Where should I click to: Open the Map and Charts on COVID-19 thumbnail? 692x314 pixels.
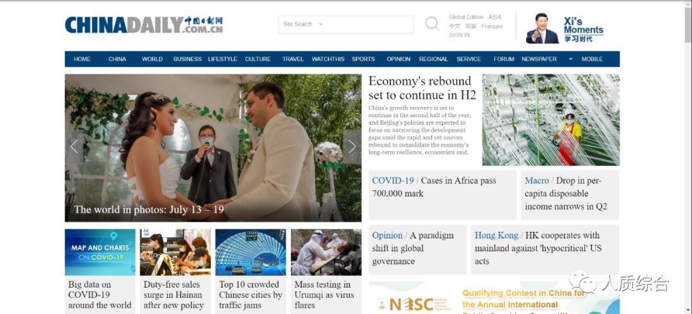click(x=100, y=252)
